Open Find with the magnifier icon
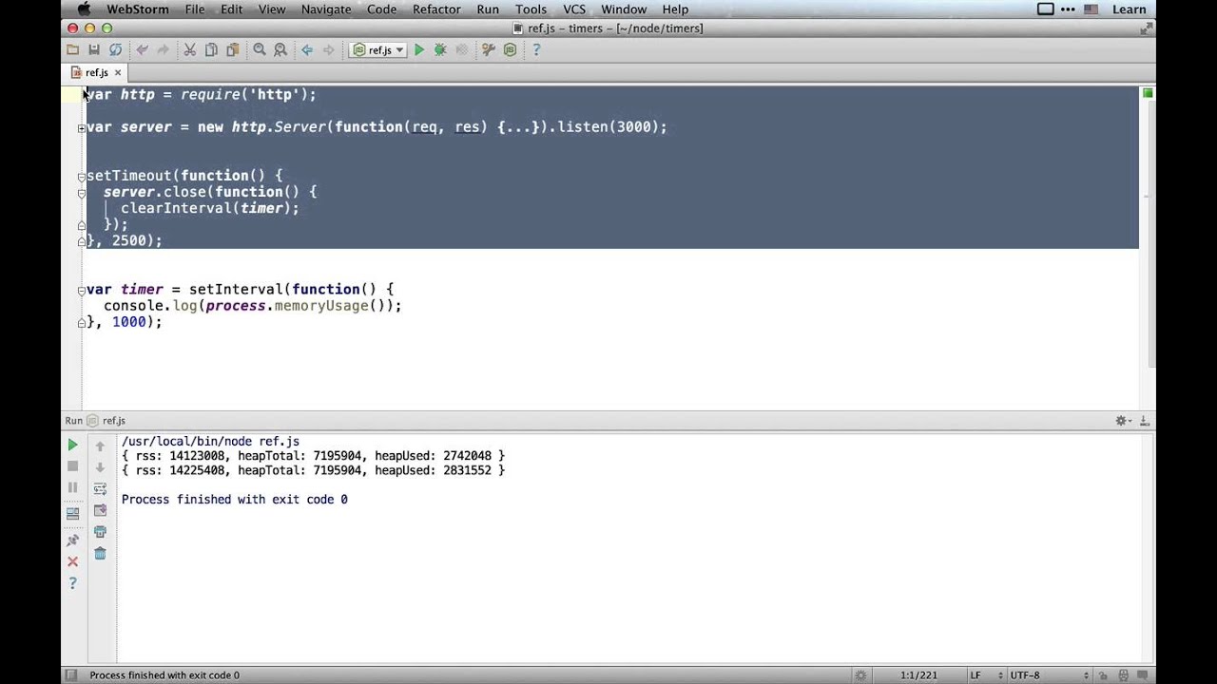The width and height of the screenshot is (1217, 684). pos(259,50)
